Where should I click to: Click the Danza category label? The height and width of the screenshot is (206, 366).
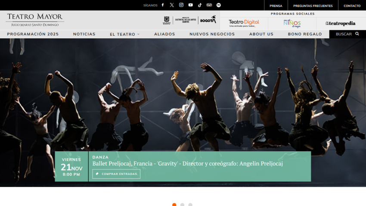pyautogui.click(x=100, y=157)
